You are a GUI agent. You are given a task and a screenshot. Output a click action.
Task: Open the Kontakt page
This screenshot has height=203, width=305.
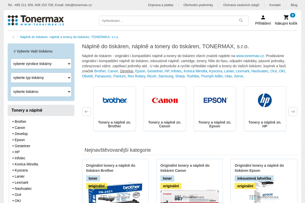(275, 5)
